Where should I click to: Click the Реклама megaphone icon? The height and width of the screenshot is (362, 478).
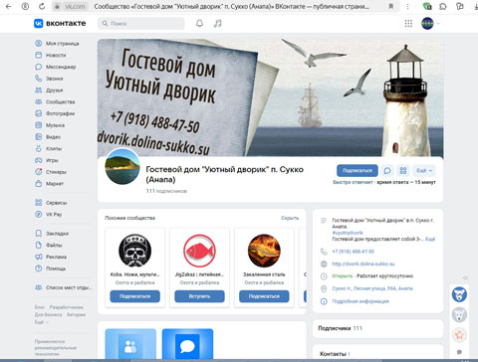point(39,257)
